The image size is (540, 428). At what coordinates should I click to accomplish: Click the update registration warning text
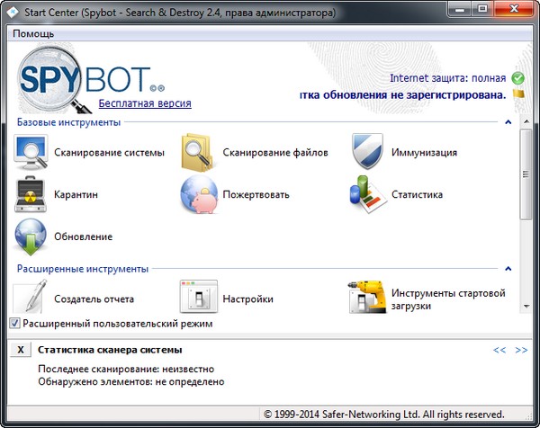402,94
